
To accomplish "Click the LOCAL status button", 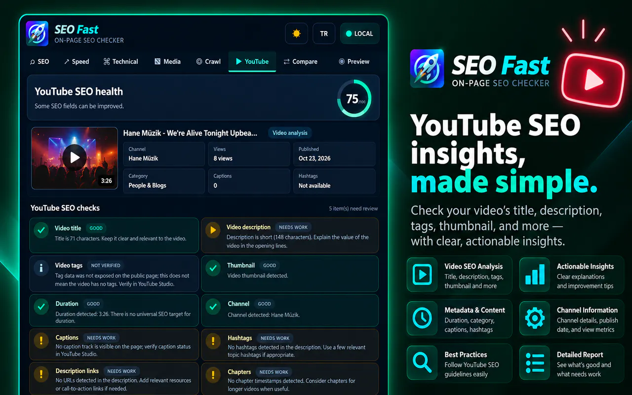I will click(360, 34).
